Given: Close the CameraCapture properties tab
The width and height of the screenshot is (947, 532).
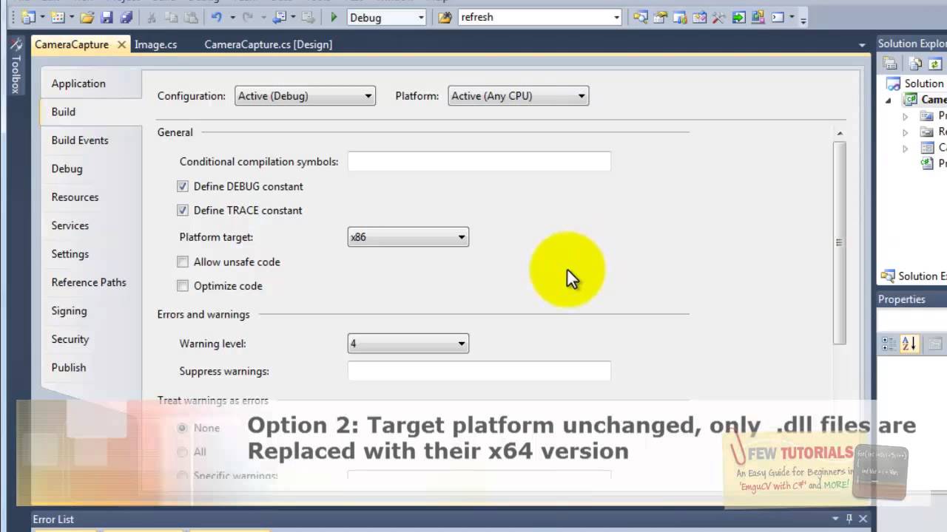Looking at the screenshot, I should 121,45.
